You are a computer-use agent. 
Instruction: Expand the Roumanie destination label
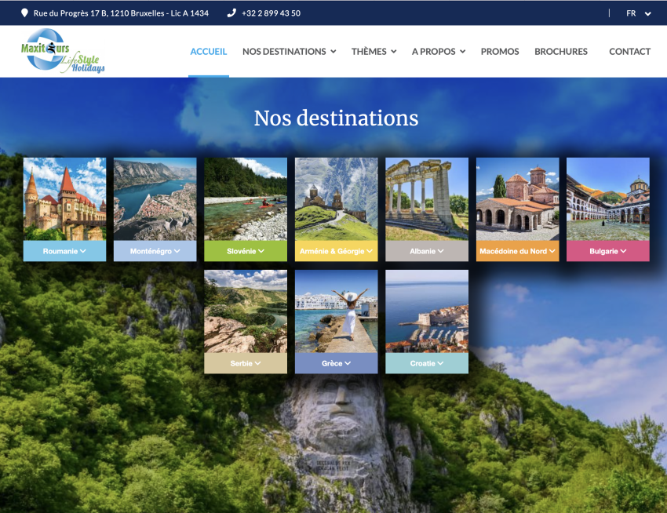pyautogui.click(x=64, y=251)
